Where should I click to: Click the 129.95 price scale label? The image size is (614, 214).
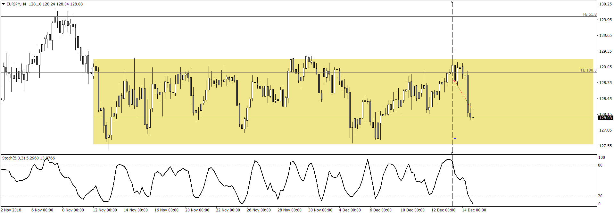tap(605, 20)
